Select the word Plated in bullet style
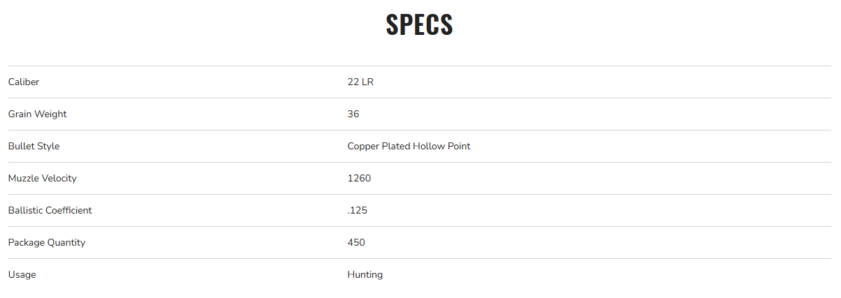This screenshot has width=841, height=298. click(396, 147)
